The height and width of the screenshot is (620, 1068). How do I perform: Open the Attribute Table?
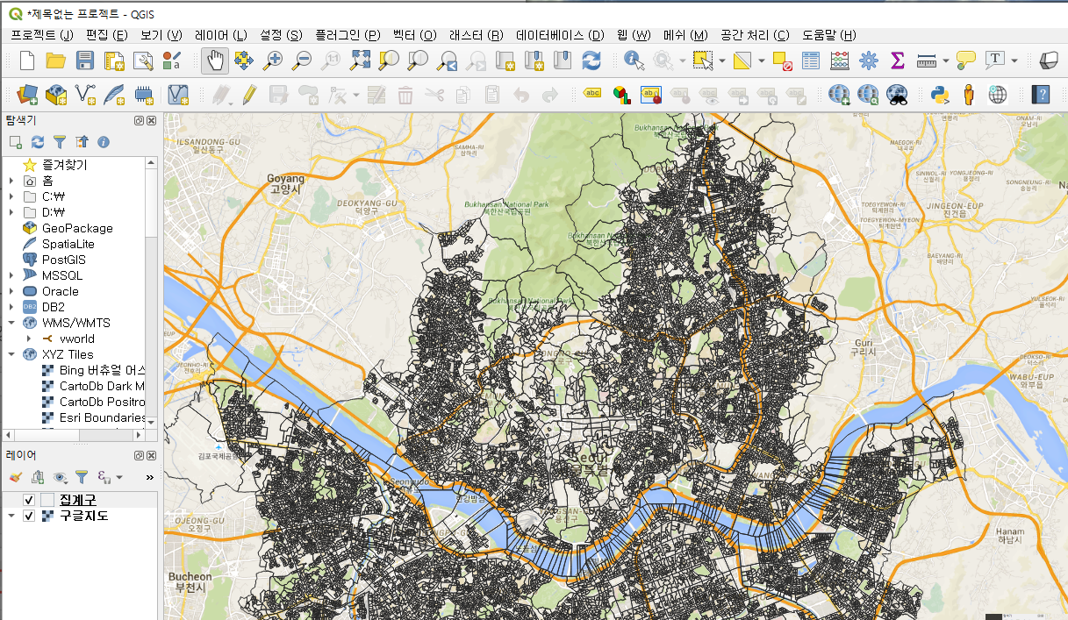(x=810, y=61)
